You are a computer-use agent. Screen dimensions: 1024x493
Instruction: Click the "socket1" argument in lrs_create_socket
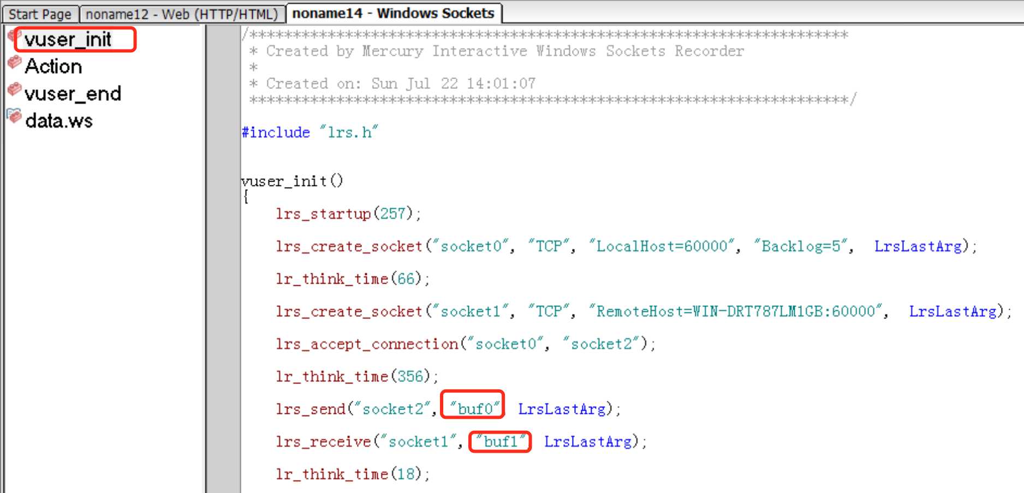[x=471, y=311]
